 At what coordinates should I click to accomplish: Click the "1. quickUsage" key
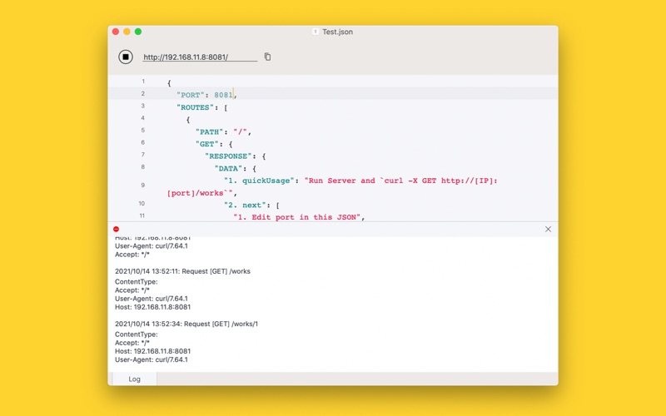pos(259,181)
